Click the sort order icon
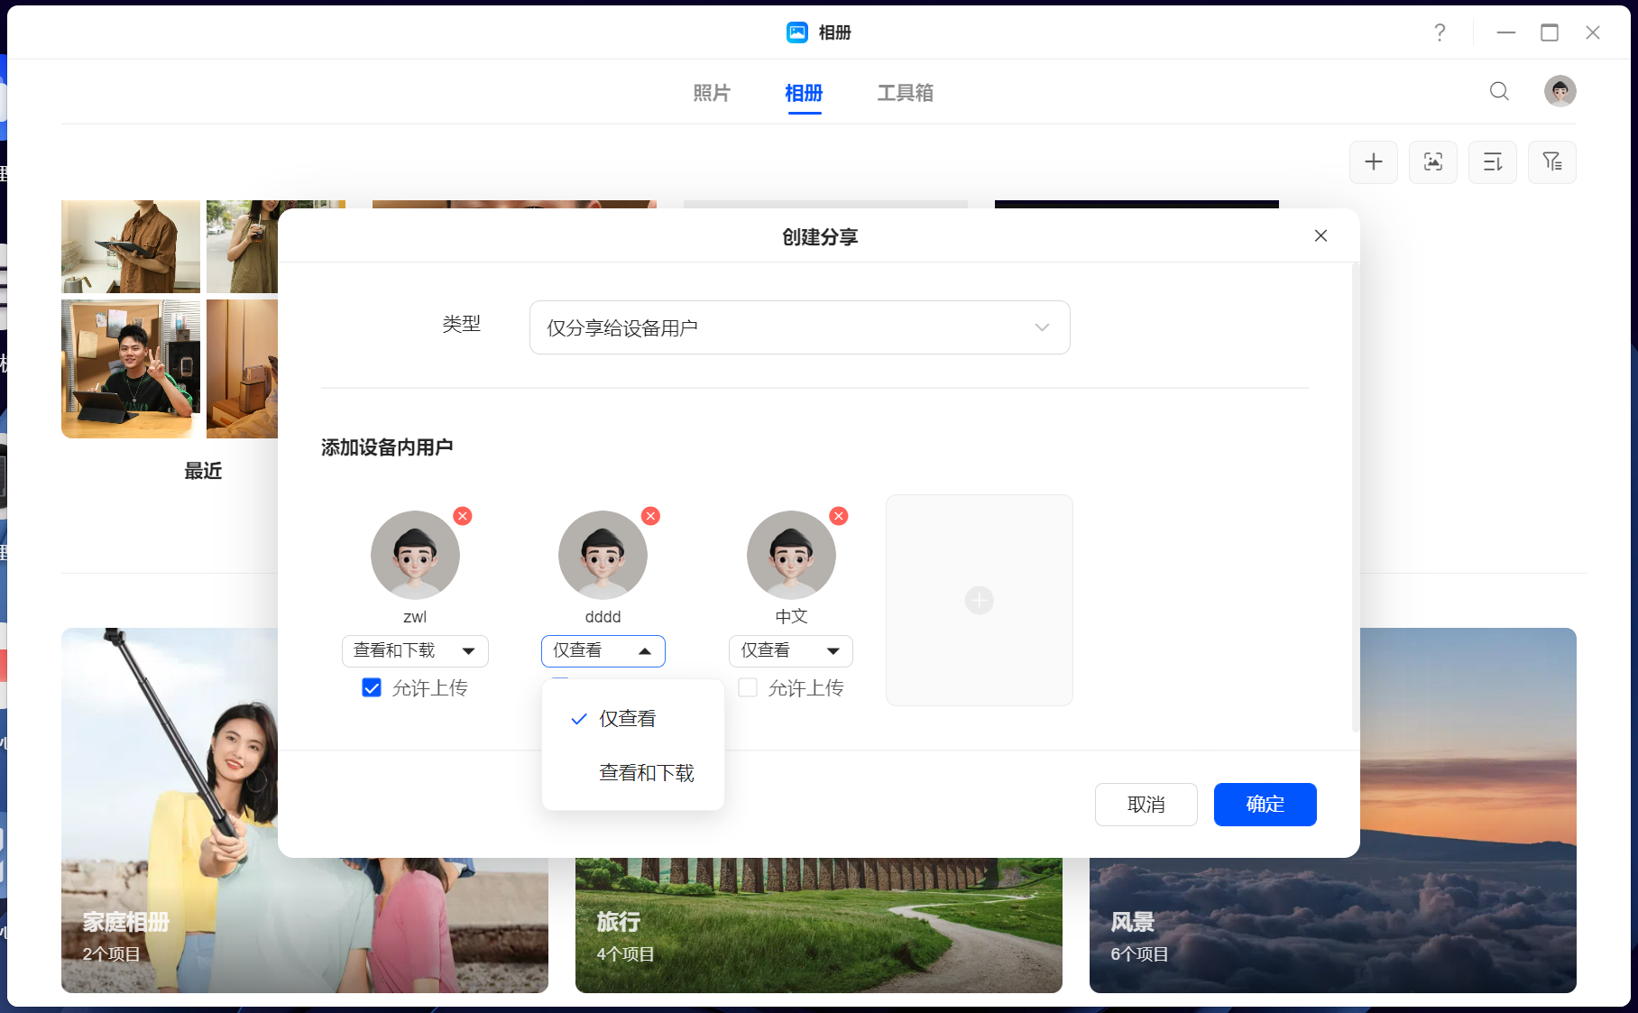 click(x=1492, y=162)
